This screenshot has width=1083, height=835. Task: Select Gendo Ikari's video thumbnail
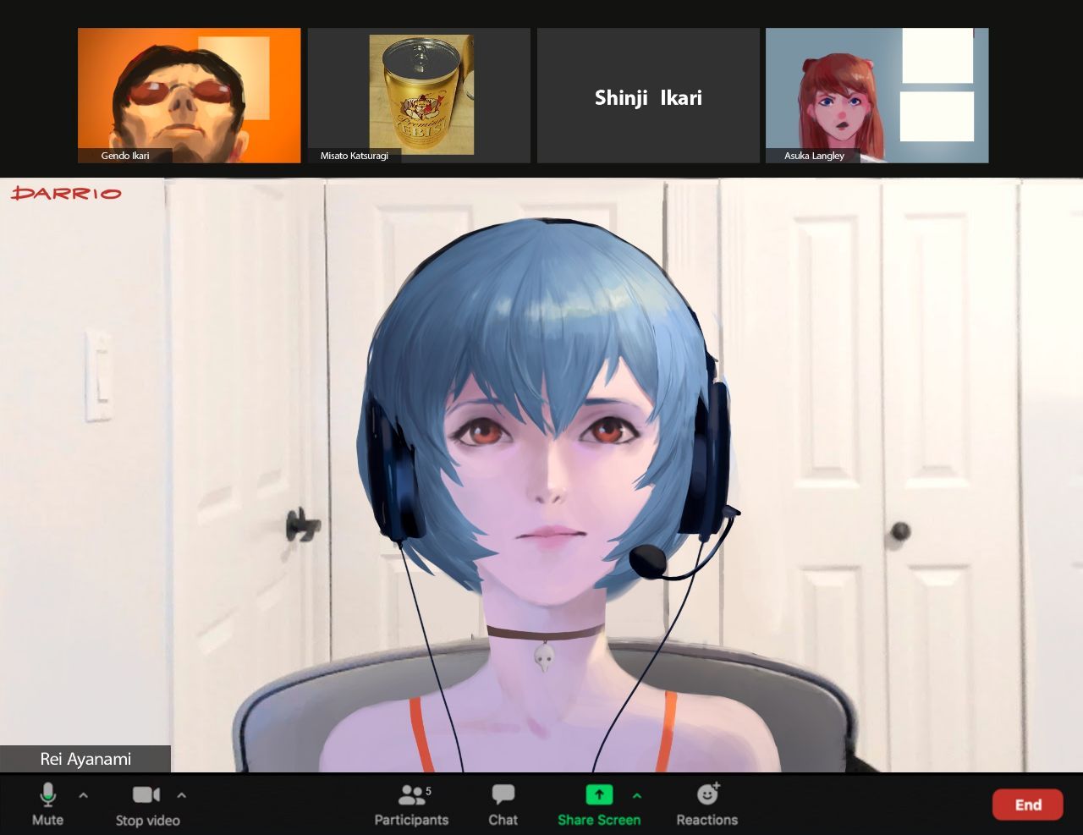point(190,96)
